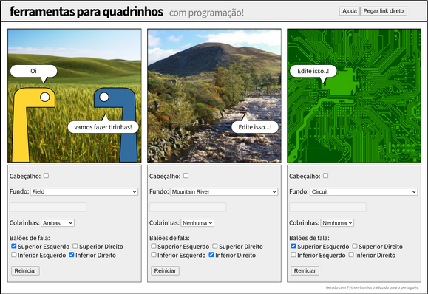This screenshot has width=428, height=294.
Task: Check Superior Direito in the Field panel
Action: coord(75,246)
